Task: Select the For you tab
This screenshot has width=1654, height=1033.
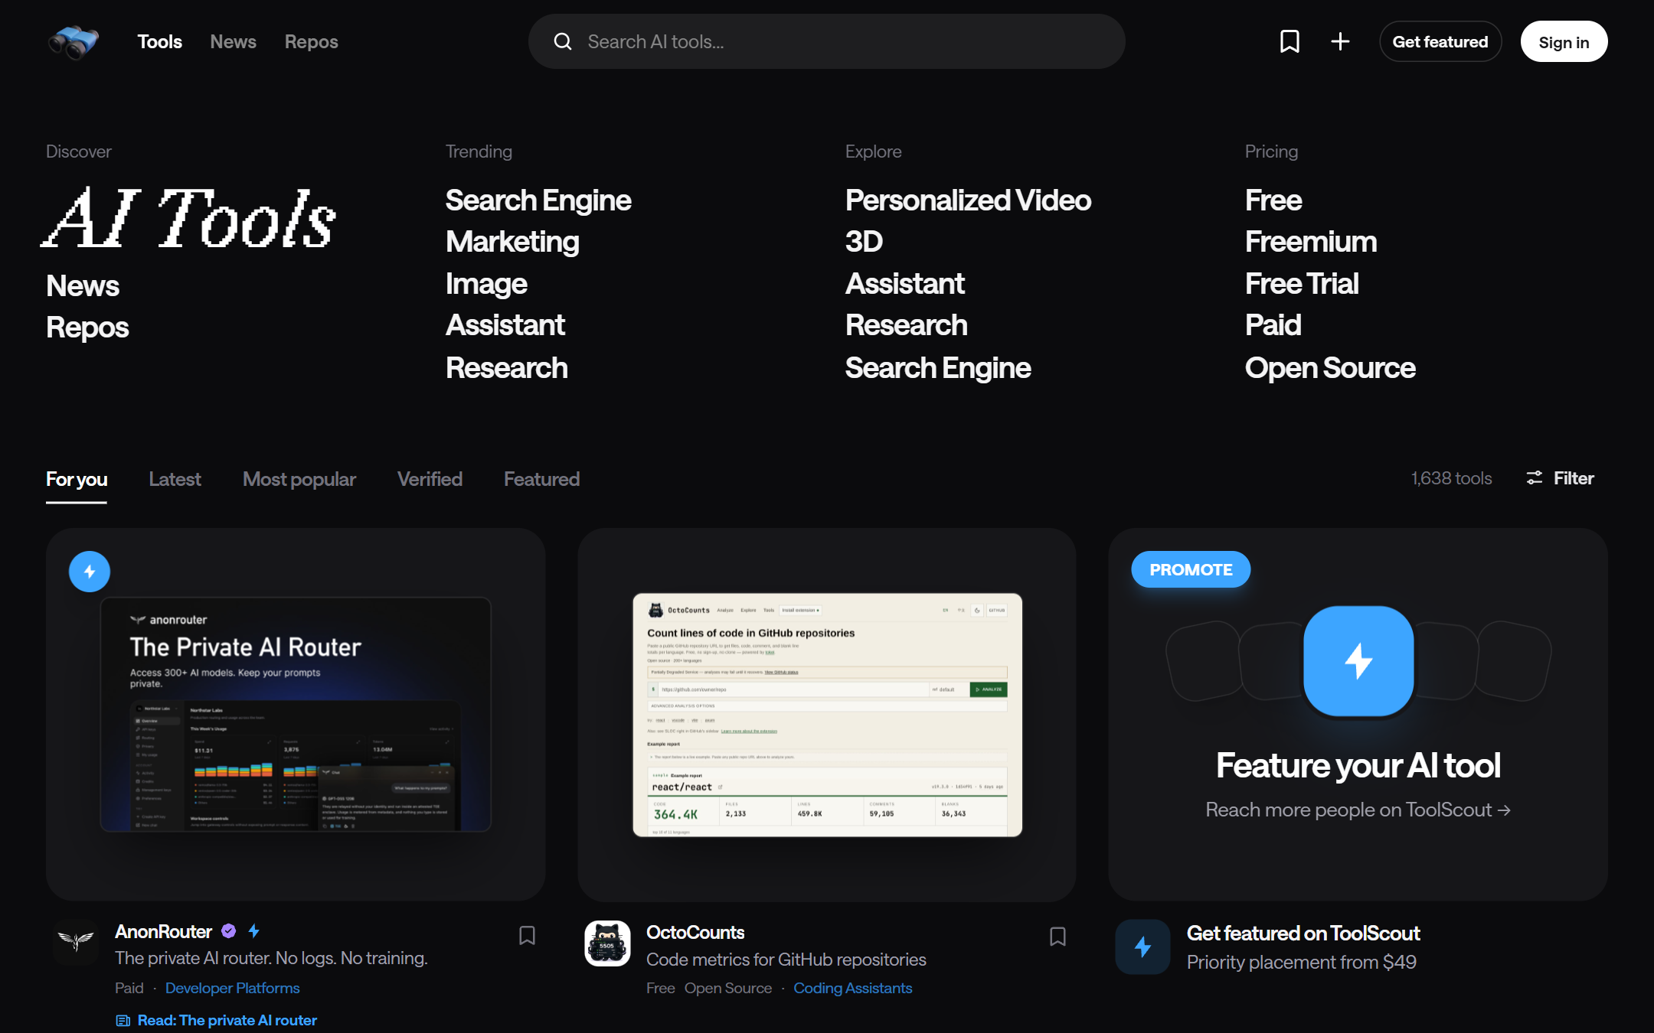Action: click(77, 479)
